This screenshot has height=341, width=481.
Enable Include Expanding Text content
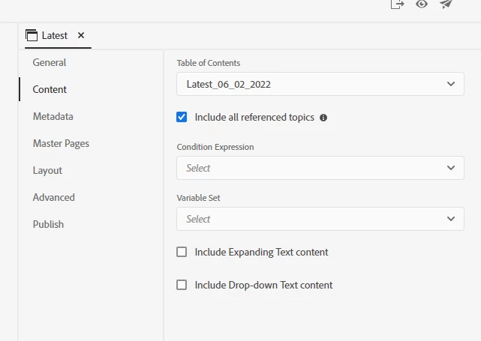point(182,252)
